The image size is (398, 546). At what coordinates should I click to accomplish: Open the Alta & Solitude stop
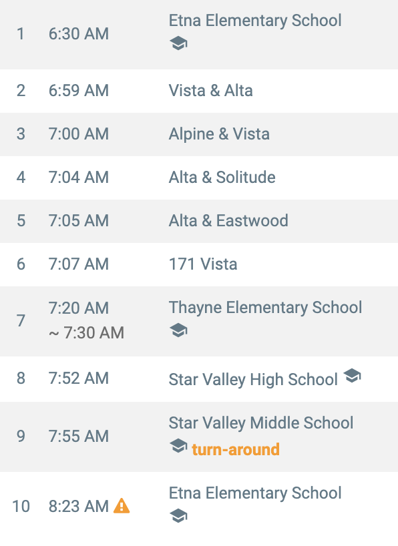point(222,178)
